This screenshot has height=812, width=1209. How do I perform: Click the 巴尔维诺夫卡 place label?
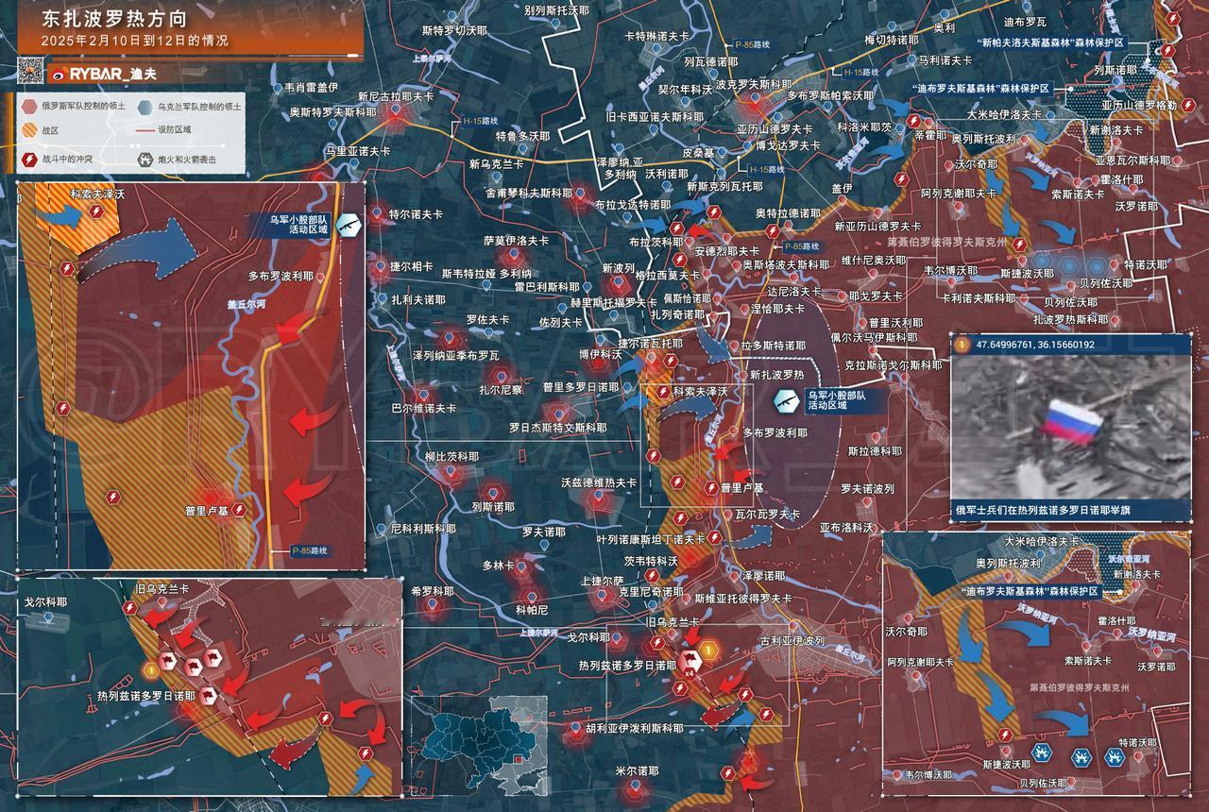click(x=424, y=409)
